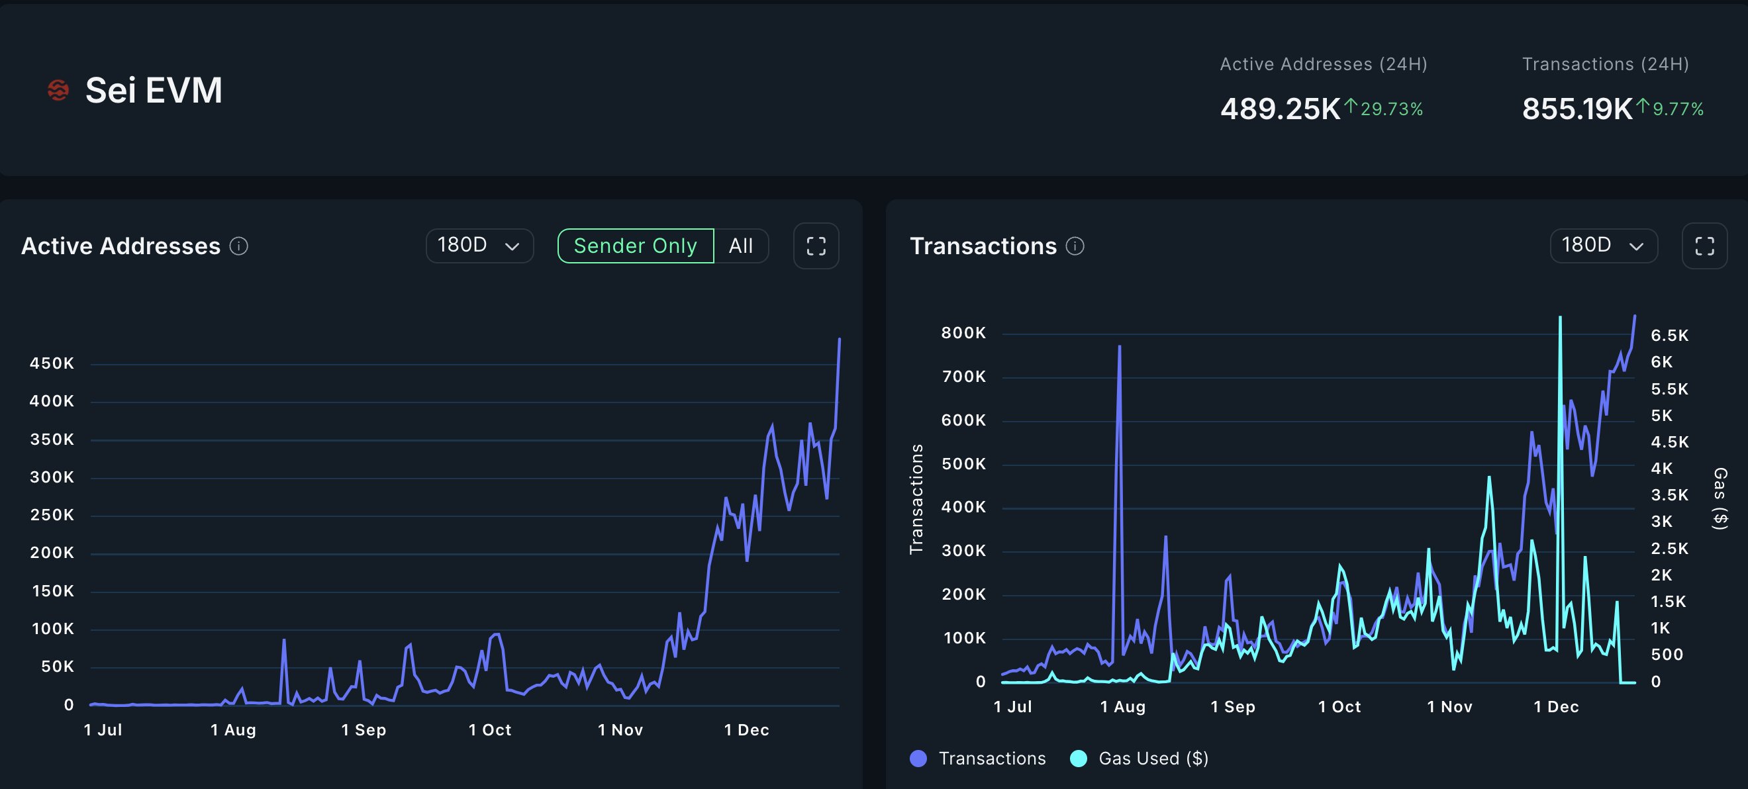Open Transactions info tooltip icon
This screenshot has height=789, width=1748.
point(1075,246)
